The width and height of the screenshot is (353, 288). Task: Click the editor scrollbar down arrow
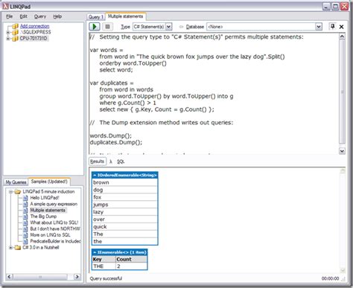[342, 151]
